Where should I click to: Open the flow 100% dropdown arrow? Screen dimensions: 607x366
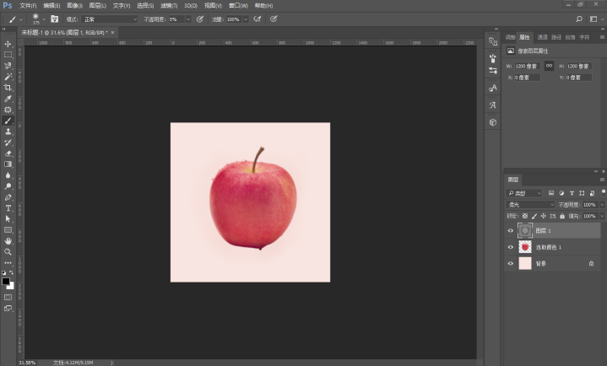(x=246, y=19)
